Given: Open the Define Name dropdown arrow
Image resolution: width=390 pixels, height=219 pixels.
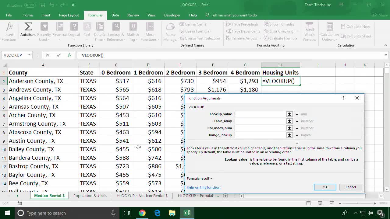Looking at the screenshot, I should (x=210, y=24).
